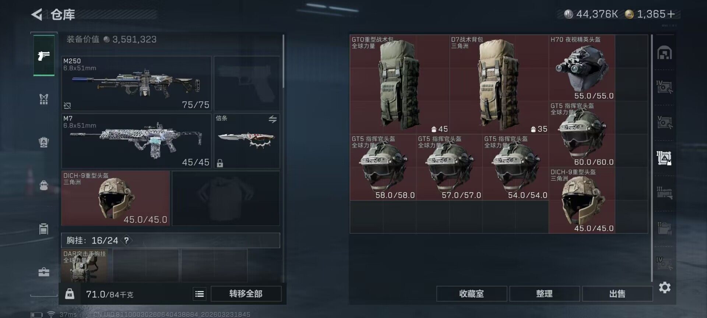Click the plus next to 1,365 currency
This screenshot has width=707, height=318.
click(671, 14)
